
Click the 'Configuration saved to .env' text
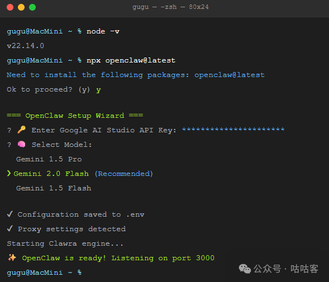(81, 214)
